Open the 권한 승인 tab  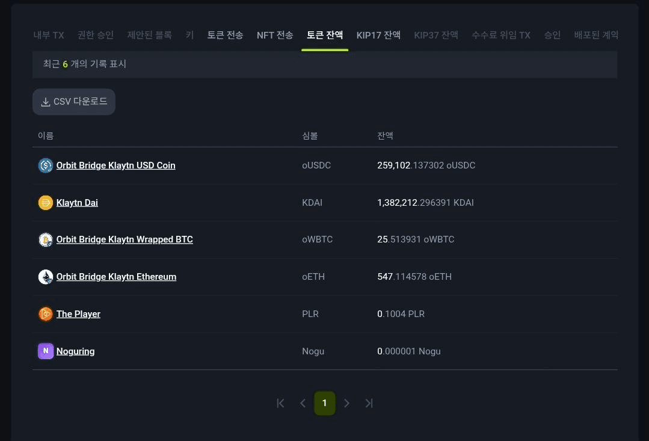tap(96, 35)
